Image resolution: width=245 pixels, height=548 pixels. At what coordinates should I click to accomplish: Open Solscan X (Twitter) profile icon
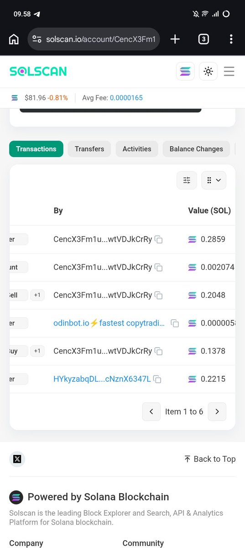coord(17,459)
